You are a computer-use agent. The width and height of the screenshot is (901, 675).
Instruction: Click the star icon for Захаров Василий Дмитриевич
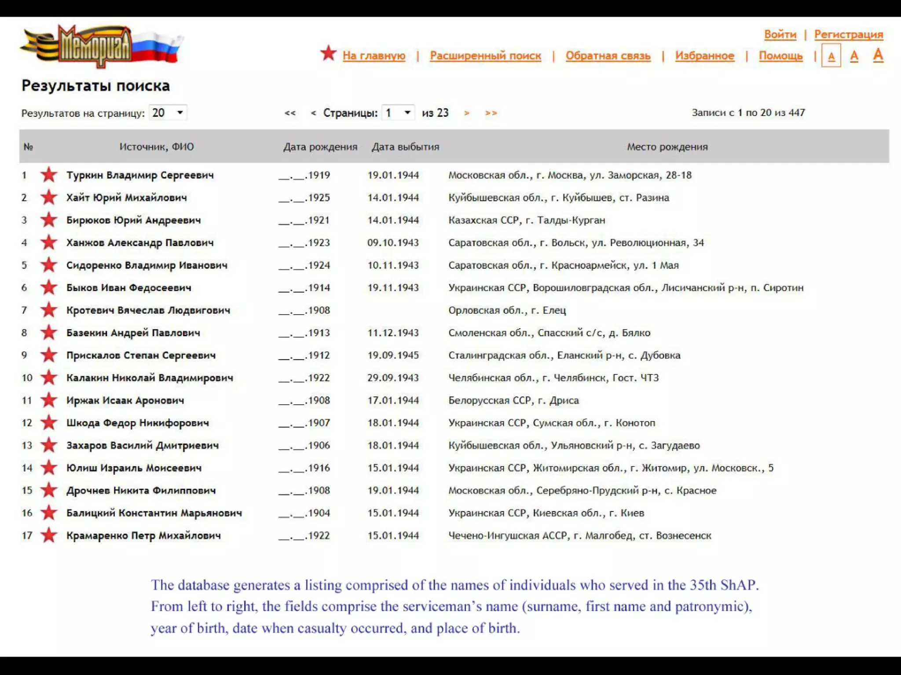[x=49, y=445]
